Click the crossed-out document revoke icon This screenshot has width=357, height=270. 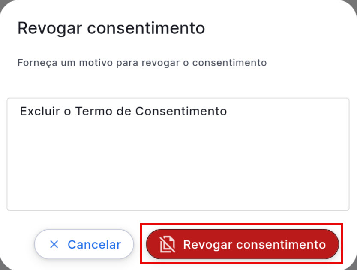168,244
